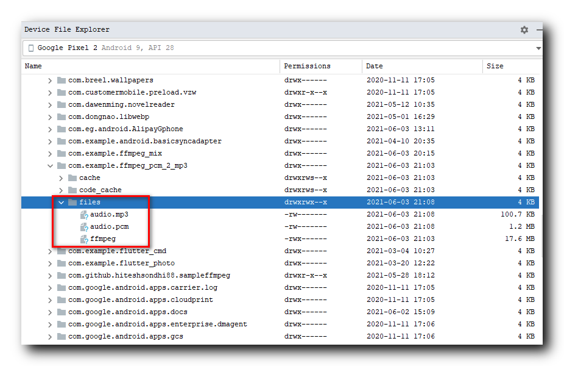
Task: Click the cache folder icon
Action: [72, 178]
